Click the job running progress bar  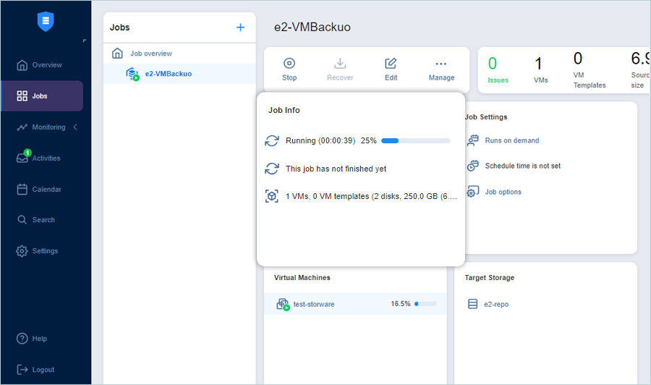pos(416,141)
